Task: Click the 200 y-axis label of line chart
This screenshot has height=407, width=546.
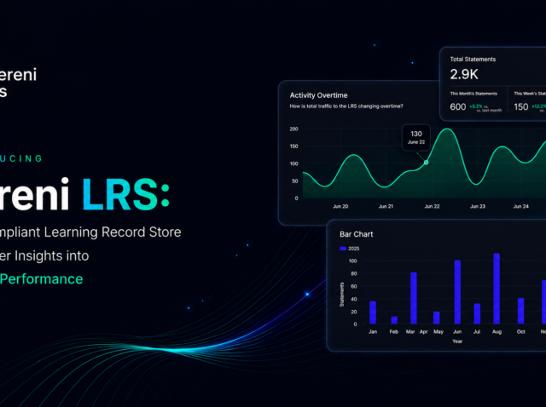Action: (293, 129)
